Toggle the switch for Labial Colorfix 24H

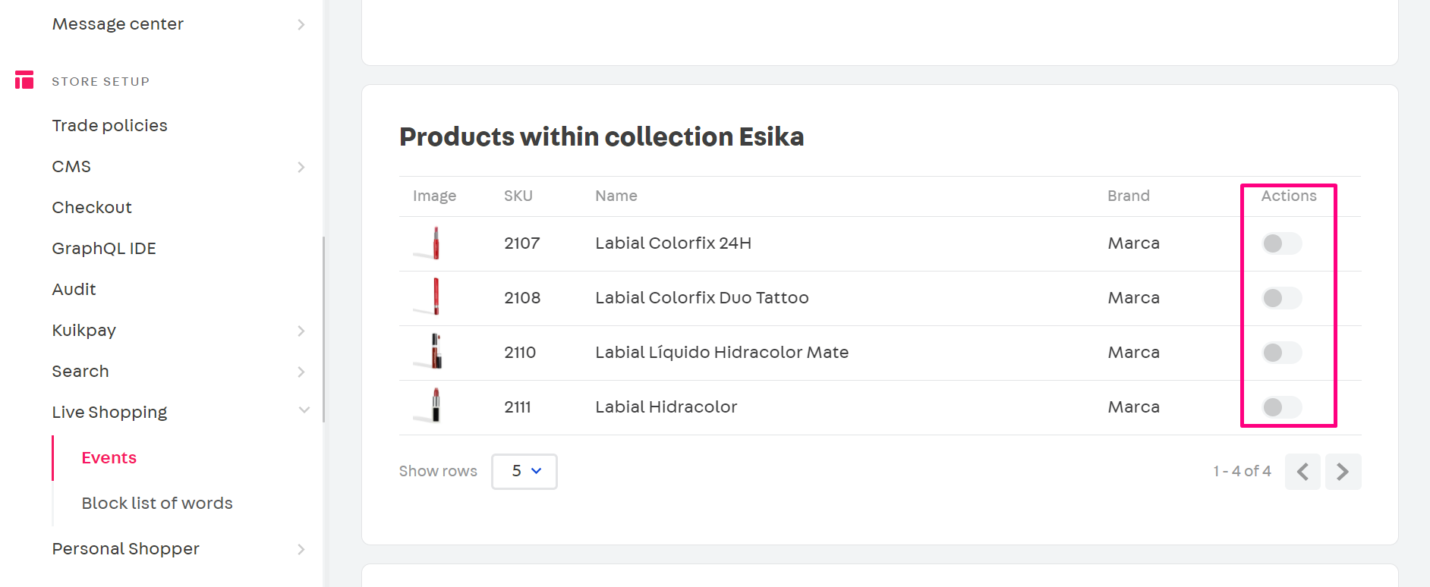click(x=1281, y=243)
